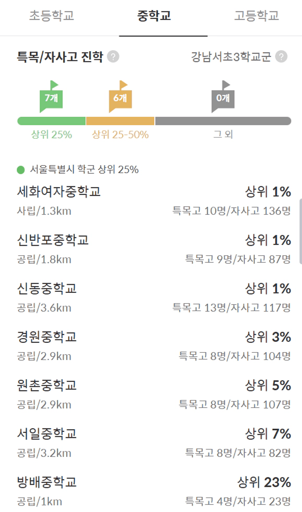Click the orange 6개 flag marker
This screenshot has height=512, width=302.
(x=120, y=98)
